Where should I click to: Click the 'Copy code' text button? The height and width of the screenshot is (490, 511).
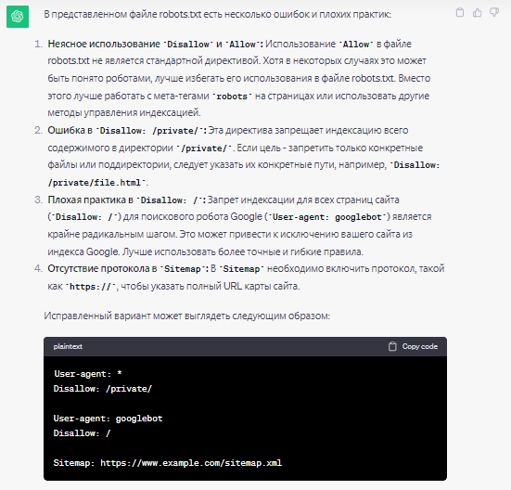420,346
